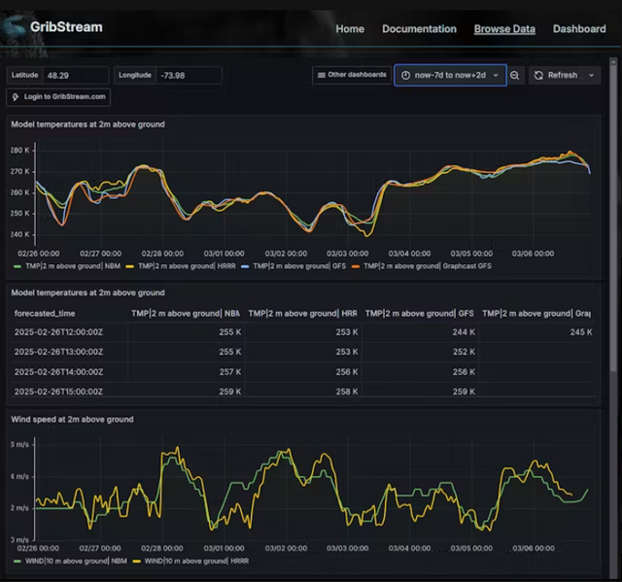This screenshot has height=582, width=622.
Task: Click the hamburger icon in Other dashboards
Action: pyautogui.click(x=322, y=75)
